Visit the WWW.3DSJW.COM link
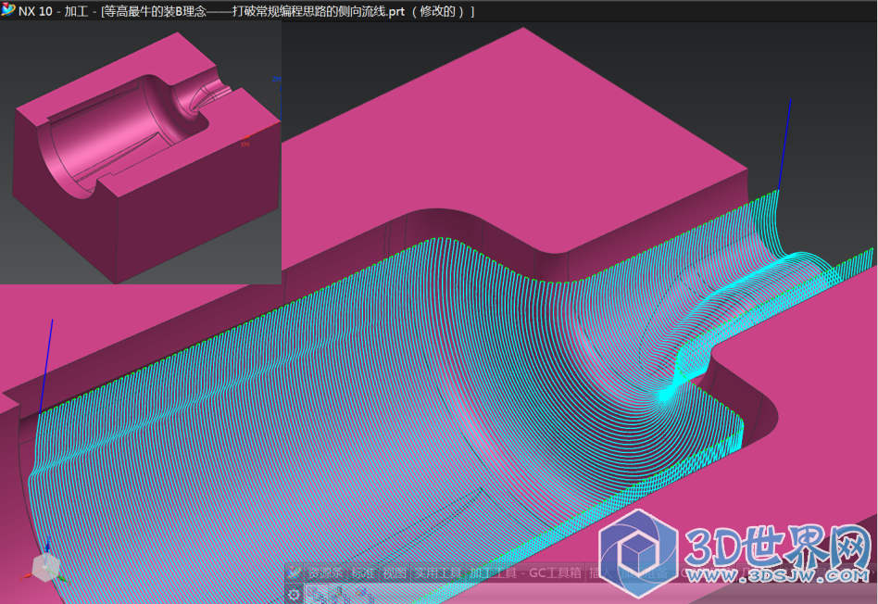This screenshot has width=878, height=604. (776, 576)
